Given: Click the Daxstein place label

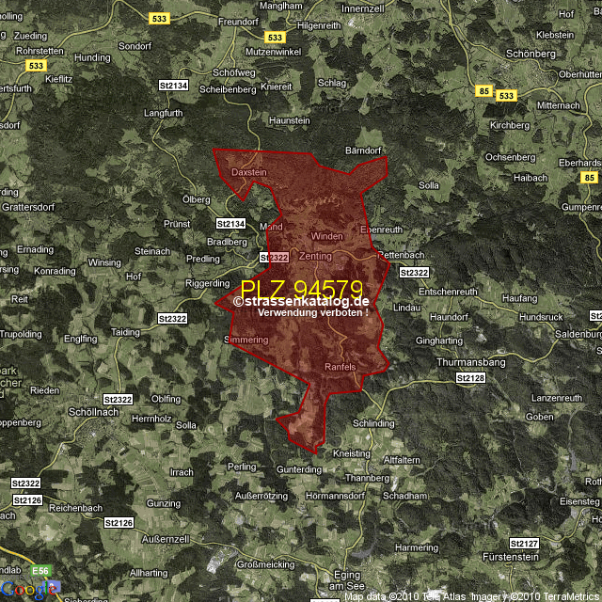Looking at the screenshot, I should point(249,172).
